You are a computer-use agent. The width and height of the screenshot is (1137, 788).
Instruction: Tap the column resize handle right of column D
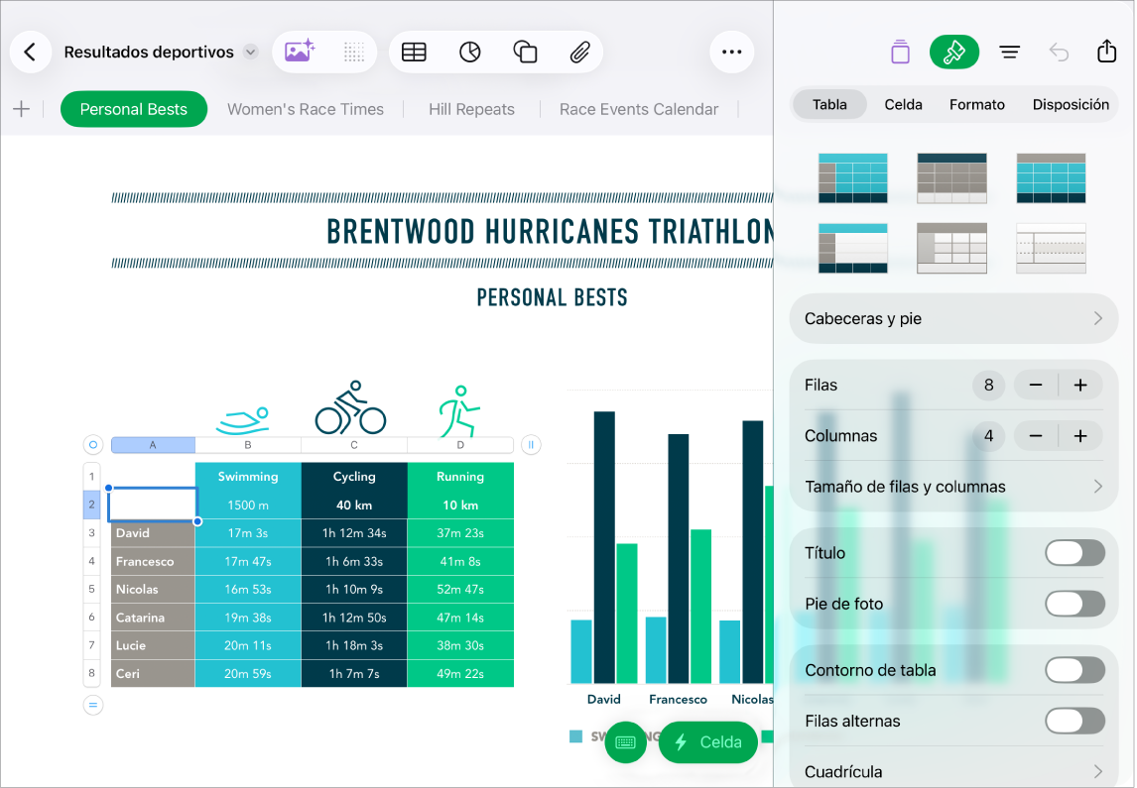click(x=531, y=445)
